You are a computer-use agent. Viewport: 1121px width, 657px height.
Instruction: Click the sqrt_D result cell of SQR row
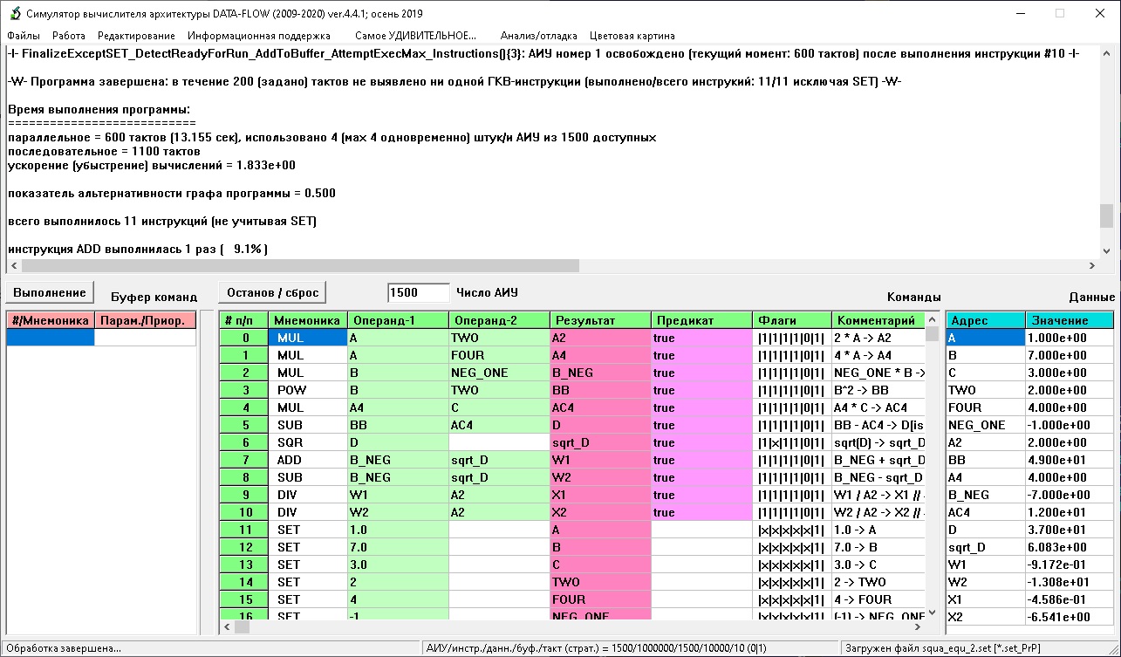tap(600, 442)
